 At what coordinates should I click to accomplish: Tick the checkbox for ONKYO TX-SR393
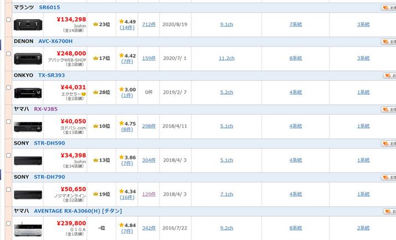[x=8, y=88]
